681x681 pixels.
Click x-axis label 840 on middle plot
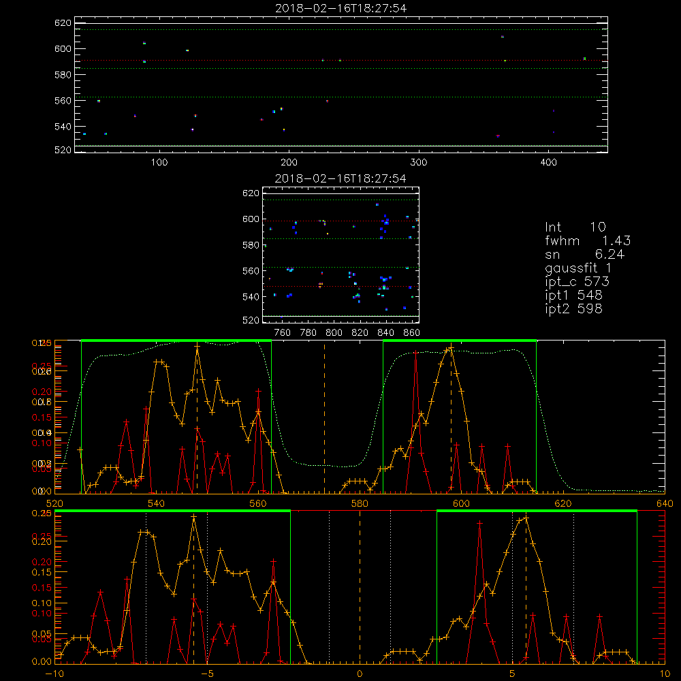(x=385, y=333)
